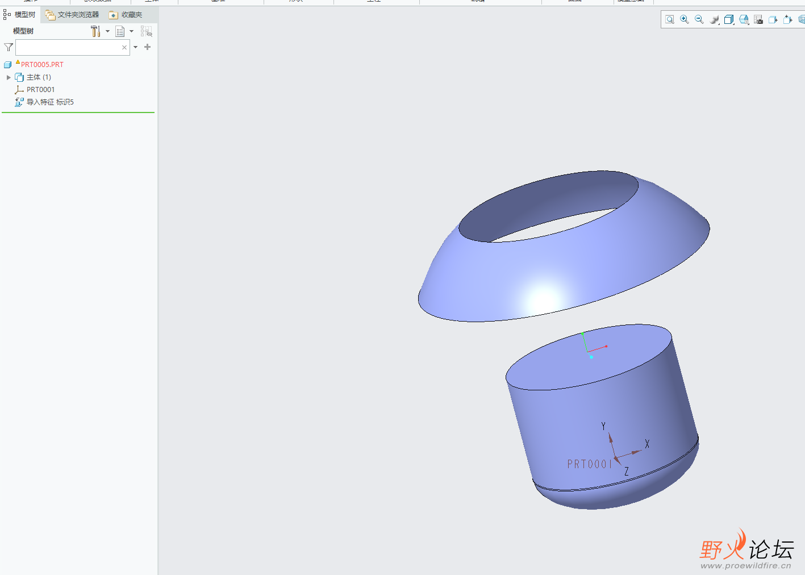Open the dropdown arrow beside the list icon
Viewport: 805px width, 575px height.
click(x=132, y=31)
